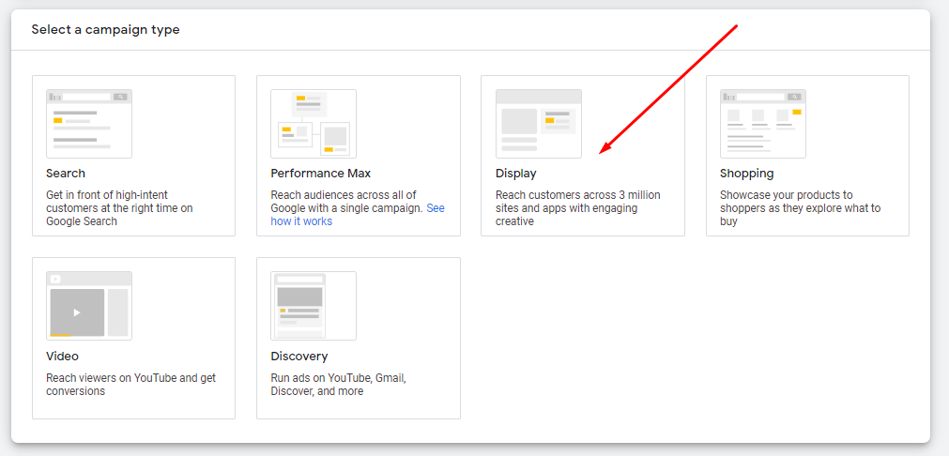Pick the Display campaign title
The width and height of the screenshot is (949, 456).
[x=515, y=174]
